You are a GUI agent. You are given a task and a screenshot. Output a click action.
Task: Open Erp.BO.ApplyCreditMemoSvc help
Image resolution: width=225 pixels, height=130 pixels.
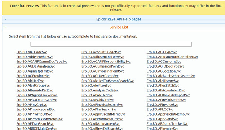[103, 114]
